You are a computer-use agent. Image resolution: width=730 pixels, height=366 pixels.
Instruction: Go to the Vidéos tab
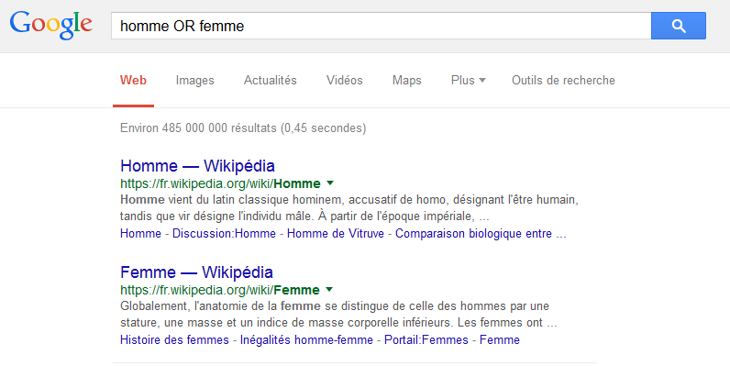[x=345, y=80]
